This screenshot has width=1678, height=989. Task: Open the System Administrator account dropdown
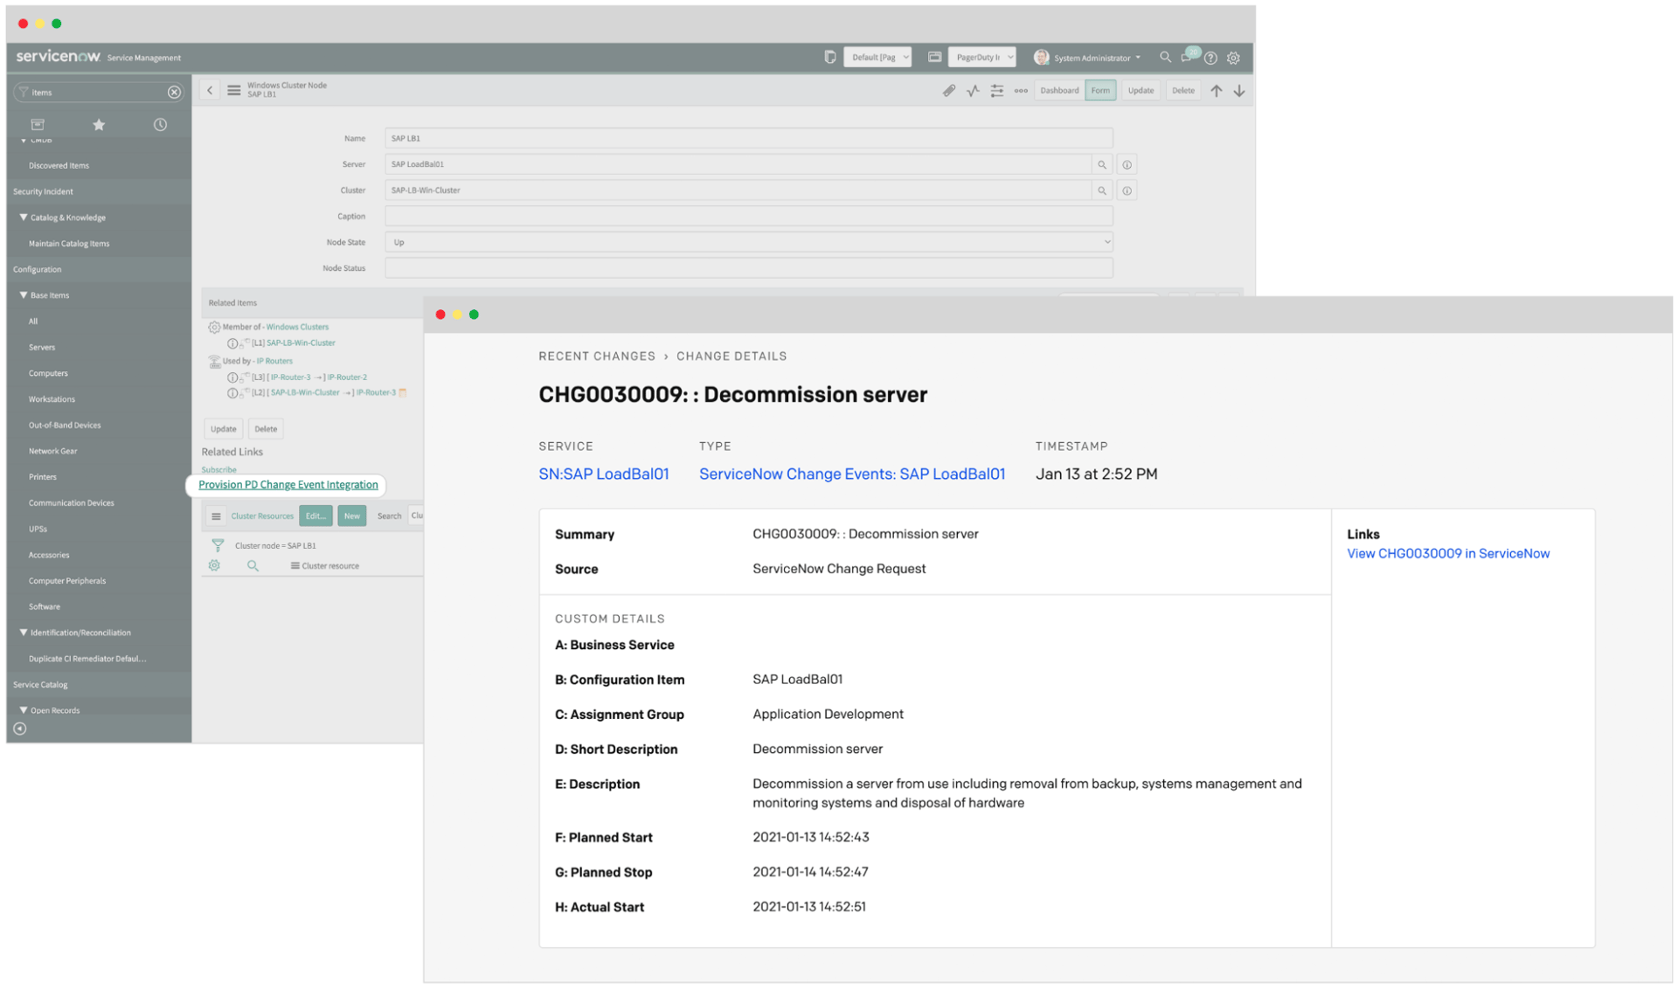coord(1089,58)
